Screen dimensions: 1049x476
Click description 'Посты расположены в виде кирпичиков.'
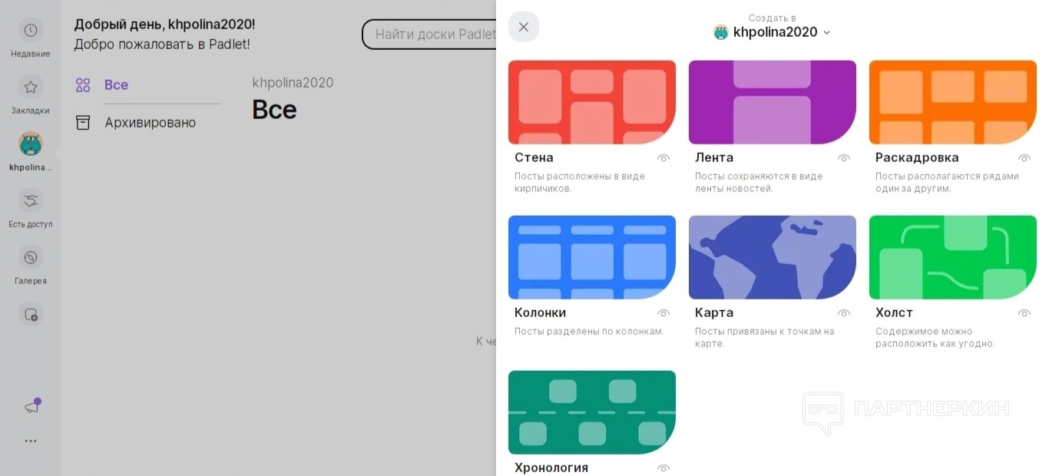coord(580,182)
